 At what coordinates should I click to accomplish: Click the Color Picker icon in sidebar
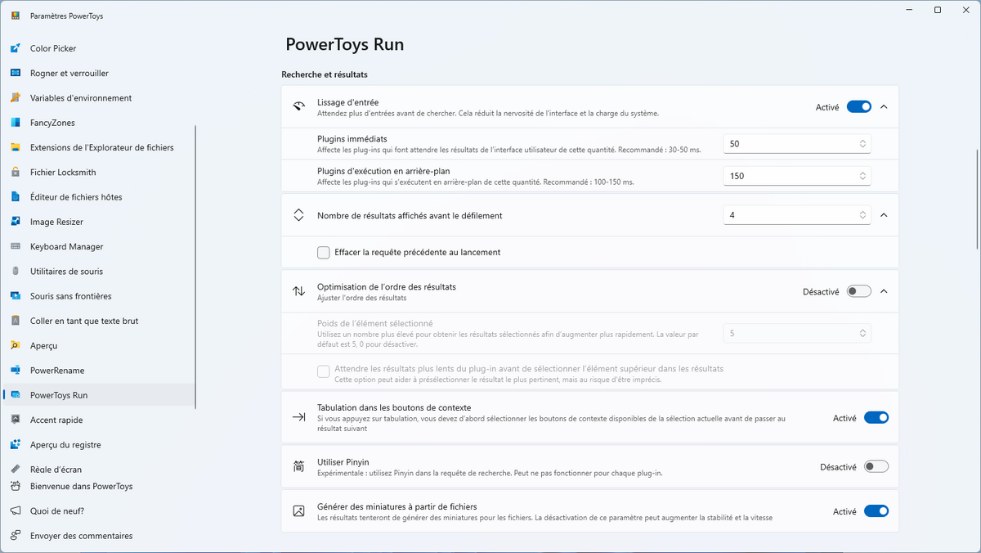(15, 48)
